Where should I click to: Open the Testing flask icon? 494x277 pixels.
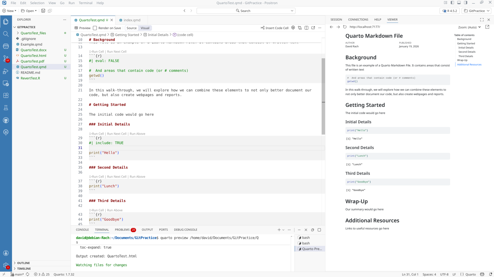click(6, 108)
